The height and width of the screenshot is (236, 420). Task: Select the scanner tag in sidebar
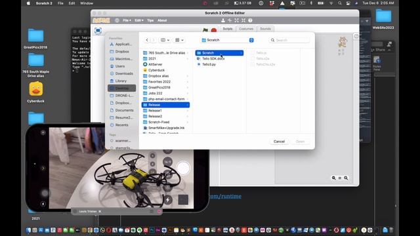121,141
